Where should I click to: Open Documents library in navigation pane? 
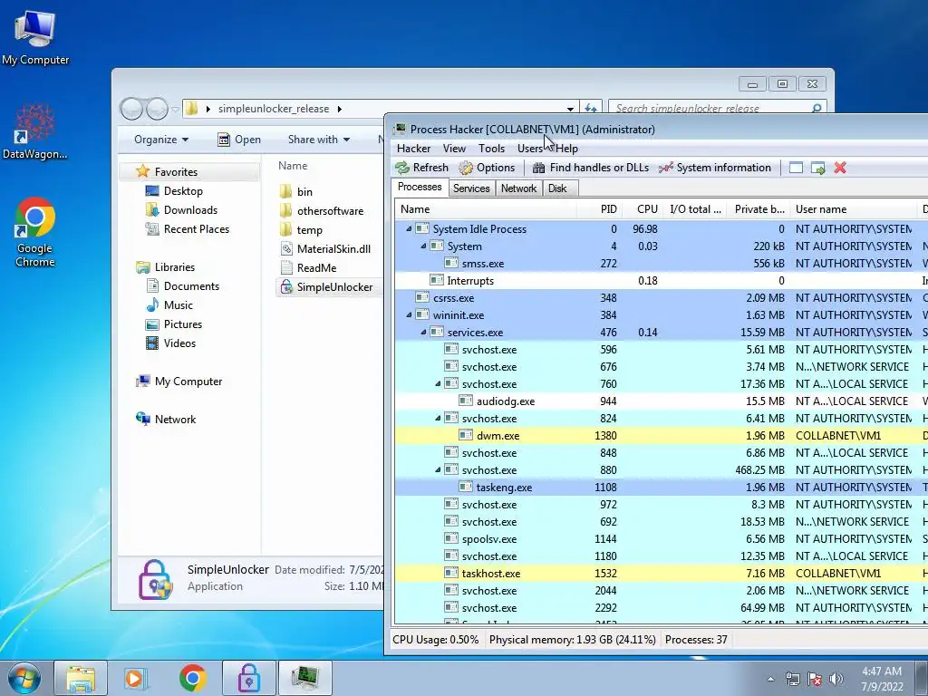point(182,286)
